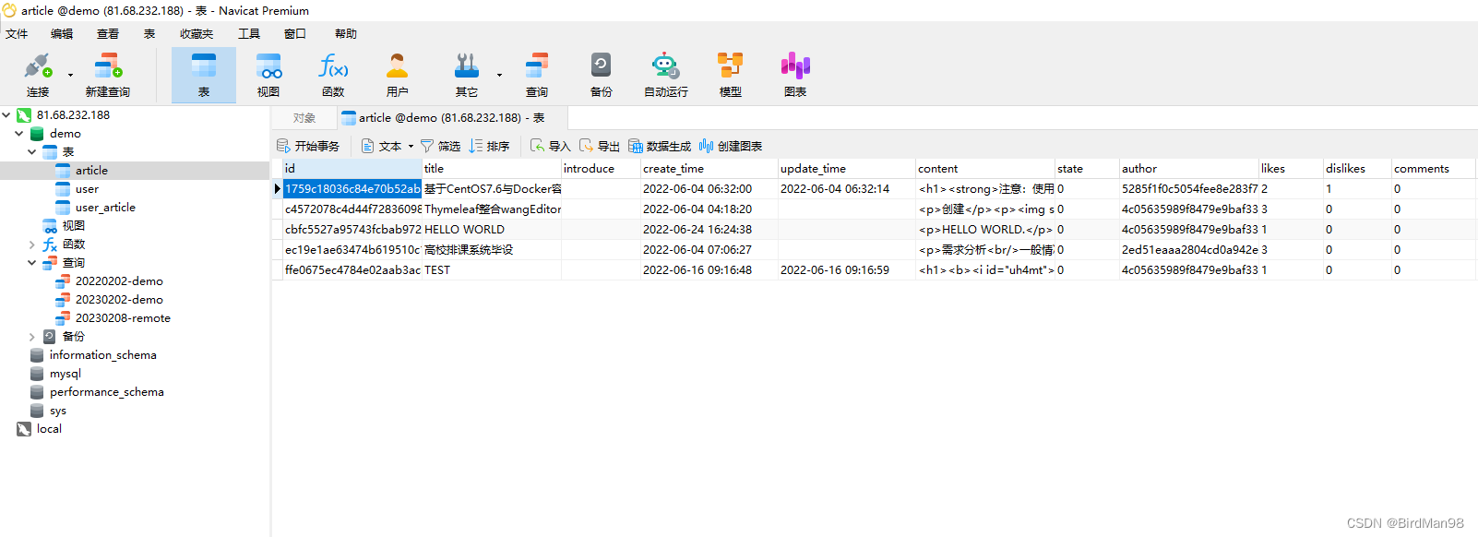Open the 函数 functions toolbar icon
This screenshot has height=537, width=1478.
[x=333, y=75]
